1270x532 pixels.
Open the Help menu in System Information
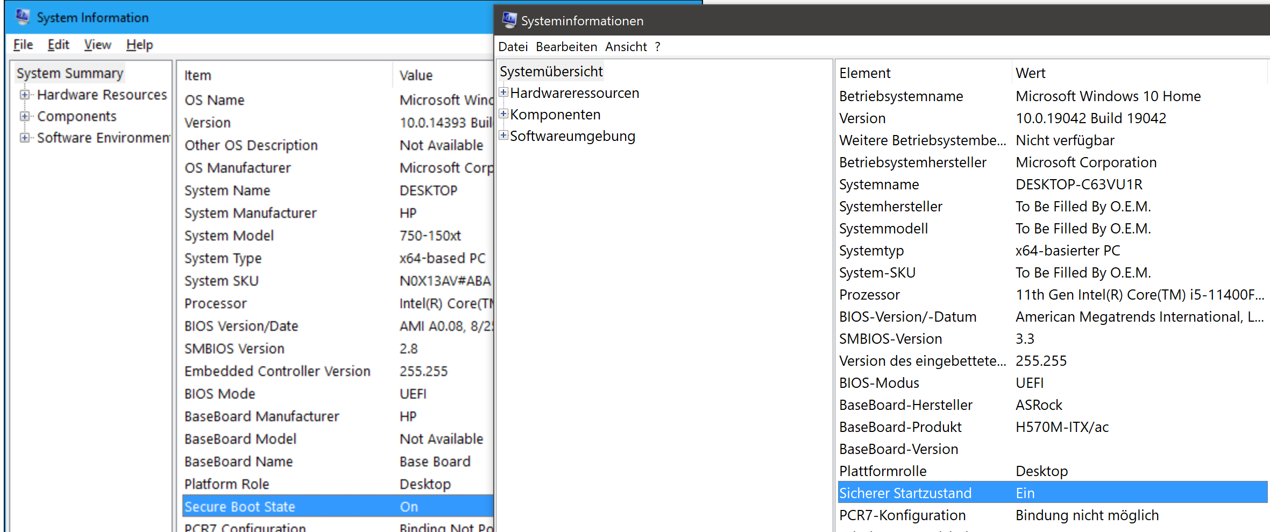(x=140, y=45)
